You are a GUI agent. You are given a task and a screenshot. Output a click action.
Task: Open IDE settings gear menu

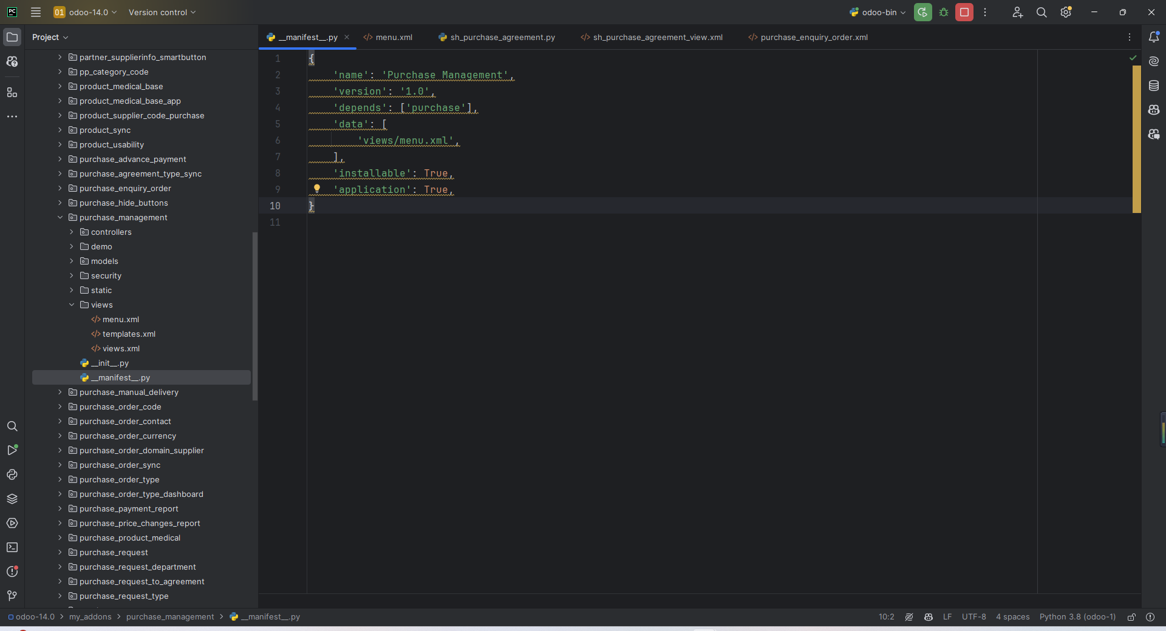pyautogui.click(x=1066, y=12)
